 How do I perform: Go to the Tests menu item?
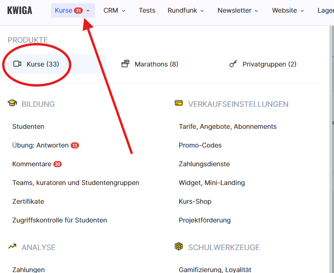click(x=147, y=10)
